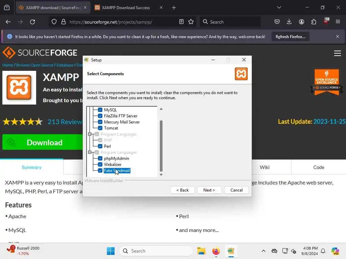Open the Wiki tab on the page
Viewport: 346px width, 259px height.
pos(265,167)
